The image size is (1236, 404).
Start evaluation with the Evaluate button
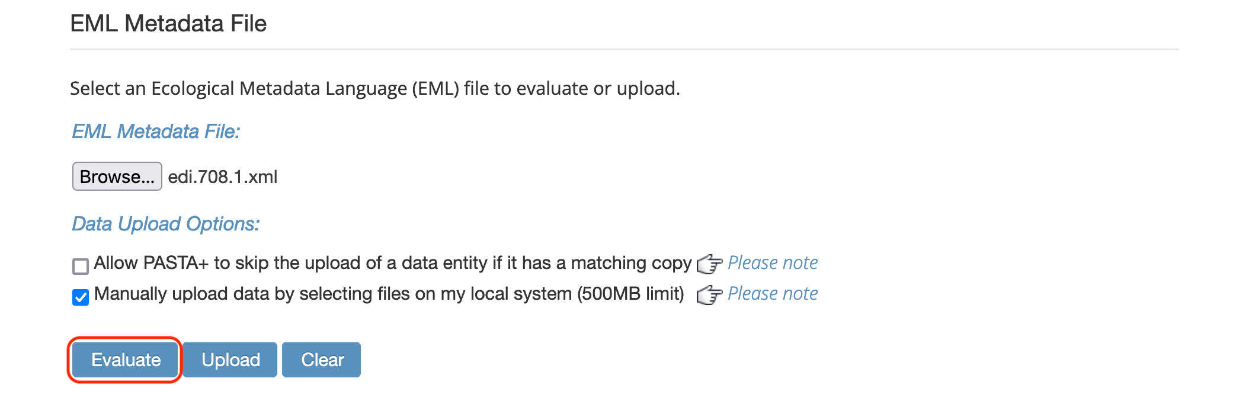coord(126,360)
